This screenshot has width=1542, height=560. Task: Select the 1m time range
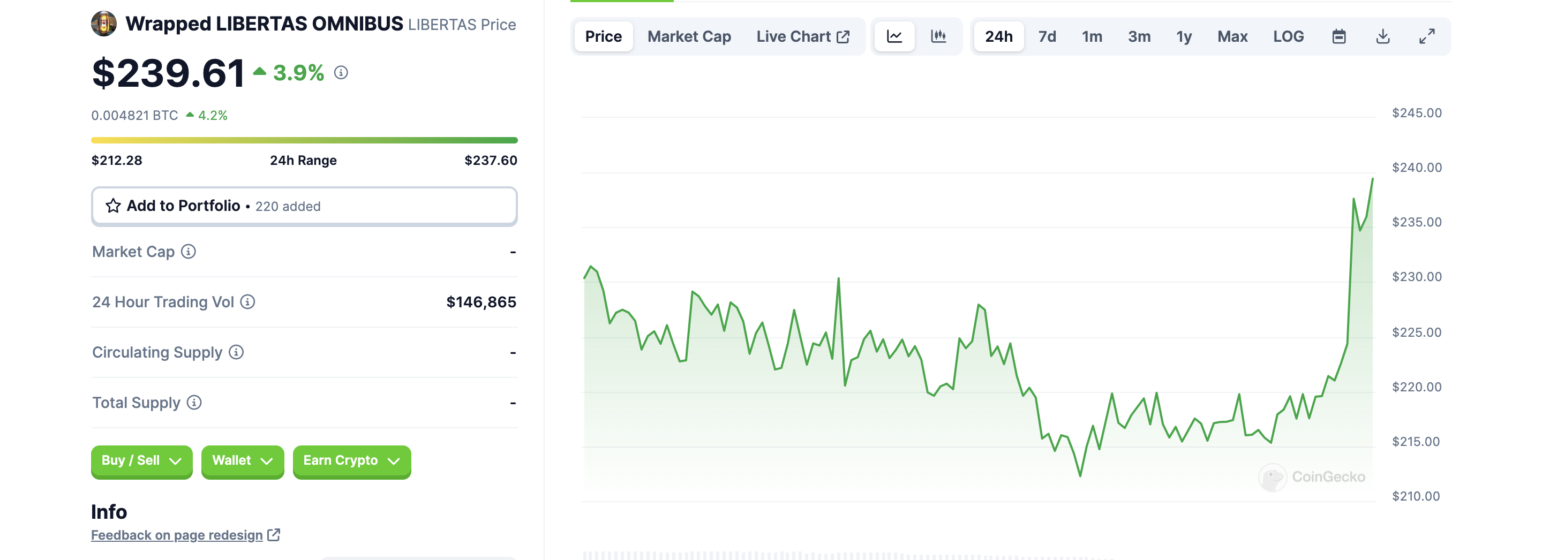tap(1092, 36)
